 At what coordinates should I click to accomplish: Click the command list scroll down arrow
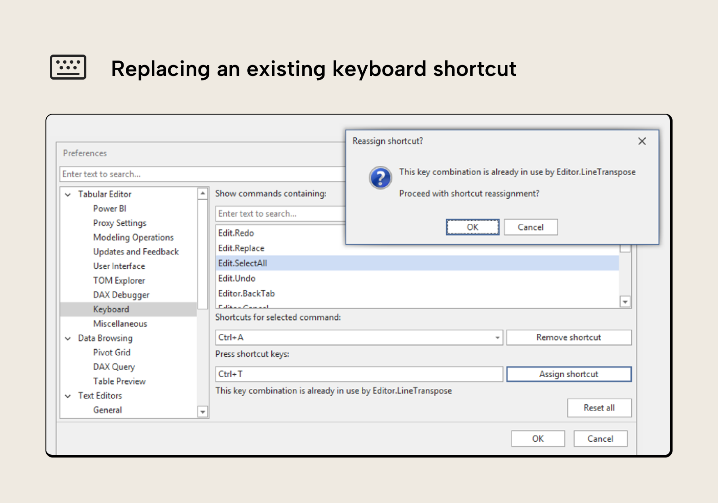pos(625,302)
